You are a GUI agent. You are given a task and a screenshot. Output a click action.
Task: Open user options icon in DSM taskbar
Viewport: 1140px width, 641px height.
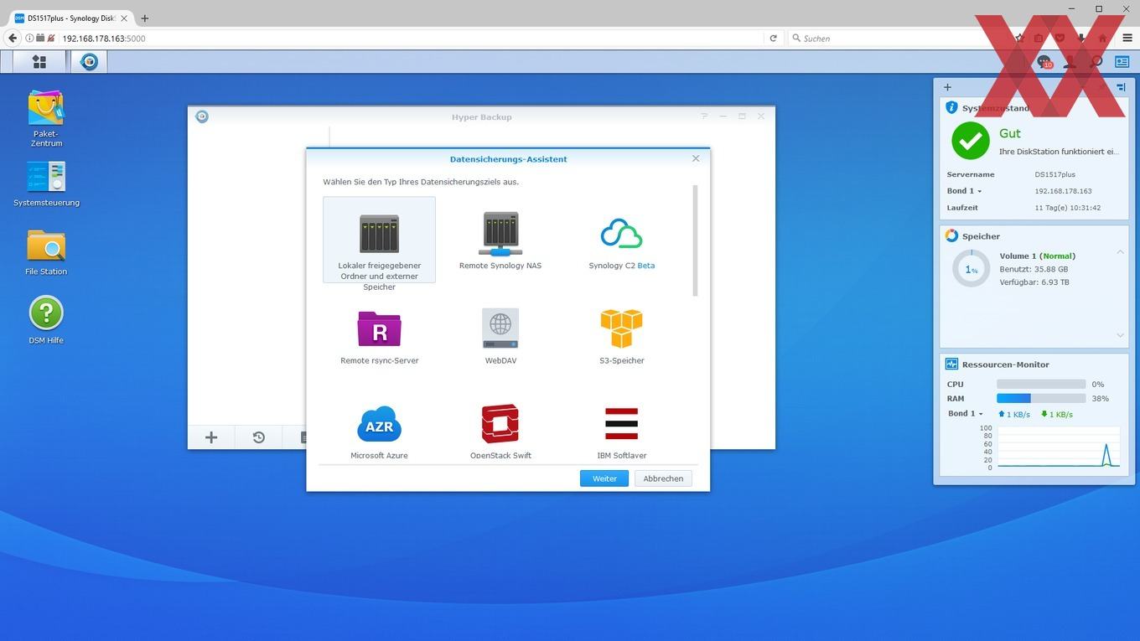click(x=1070, y=61)
